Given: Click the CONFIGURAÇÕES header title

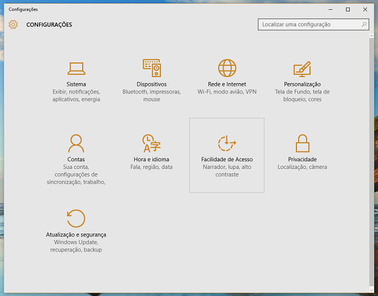Looking at the screenshot, I should point(49,25).
